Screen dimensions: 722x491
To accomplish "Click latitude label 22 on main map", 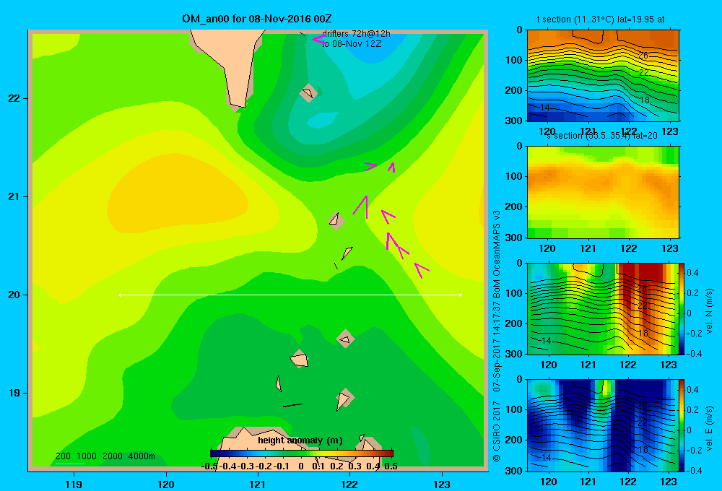I will pyautogui.click(x=14, y=99).
